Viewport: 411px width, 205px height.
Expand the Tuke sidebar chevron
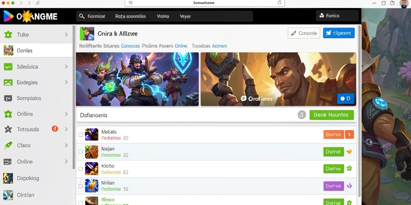click(x=66, y=34)
